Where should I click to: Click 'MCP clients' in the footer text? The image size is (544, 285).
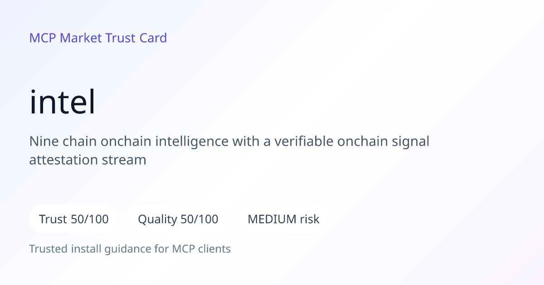pyautogui.click(x=201, y=249)
